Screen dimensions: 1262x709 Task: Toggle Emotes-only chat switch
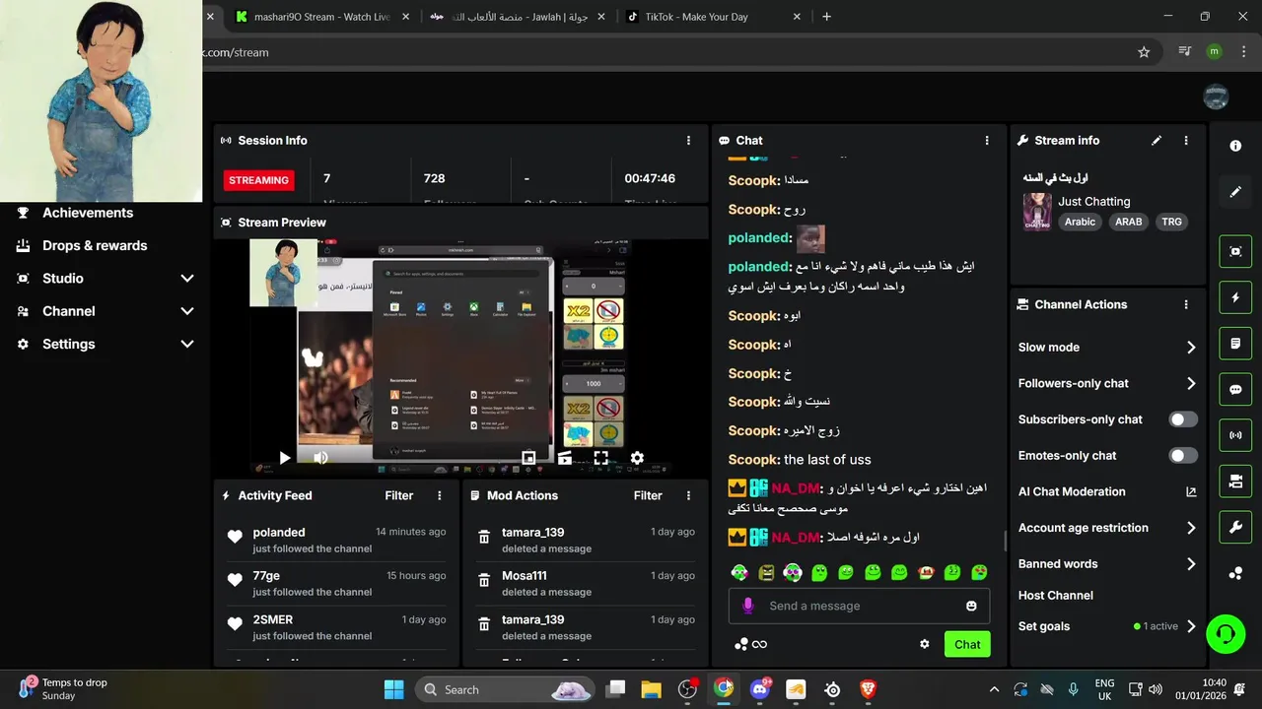click(1183, 455)
